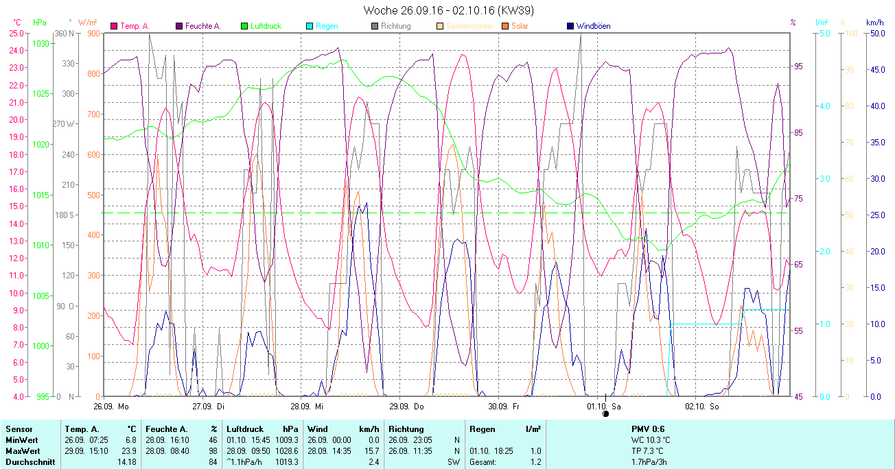
Task: Click the purple Feuchte A. legend swatch
Action: coord(178,26)
